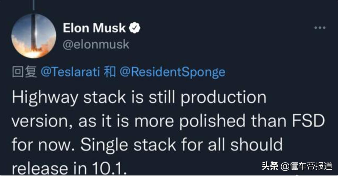Visit the @Teslarati mention
Image resolution: width=338 pixels, height=176 pixels.
(70, 72)
